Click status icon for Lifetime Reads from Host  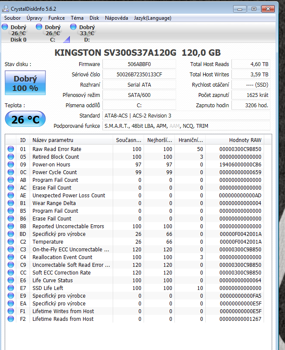pyautogui.click(x=11, y=319)
